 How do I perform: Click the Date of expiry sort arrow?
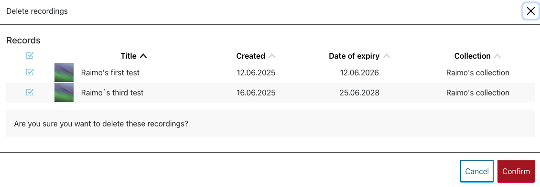[x=387, y=56]
